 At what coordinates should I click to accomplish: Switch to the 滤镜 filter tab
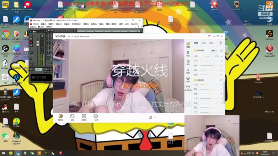pos(204,43)
